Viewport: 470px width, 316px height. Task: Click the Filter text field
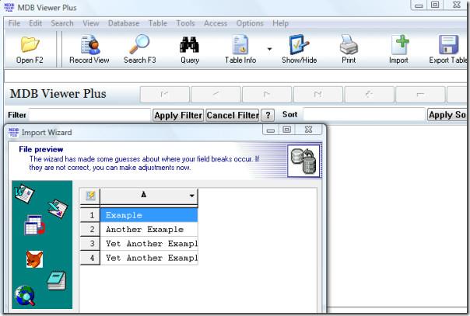(89, 115)
